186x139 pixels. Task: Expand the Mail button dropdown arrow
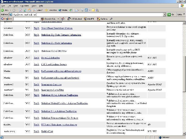tap(79, 10)
